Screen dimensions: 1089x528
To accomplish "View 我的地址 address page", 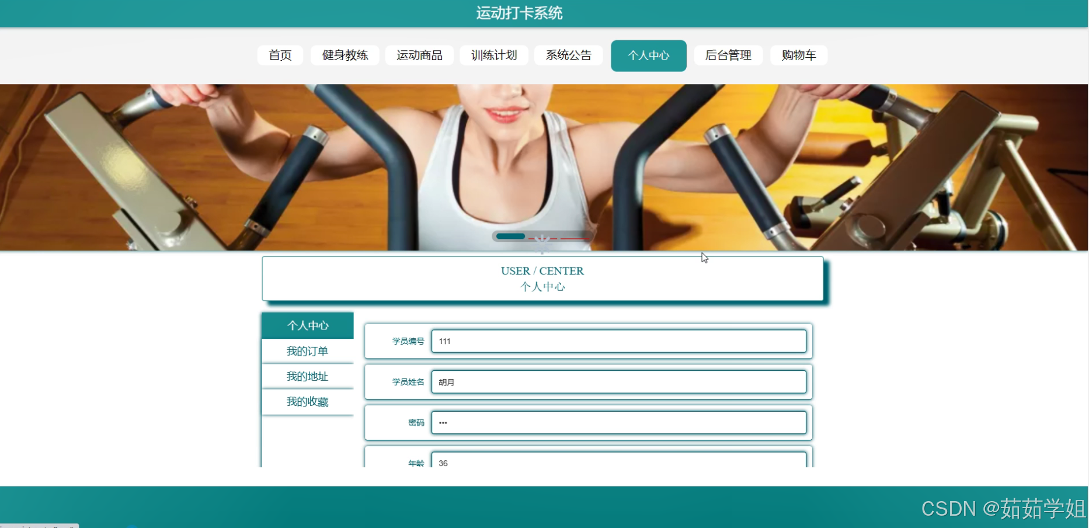I will [x=307, y=376].
